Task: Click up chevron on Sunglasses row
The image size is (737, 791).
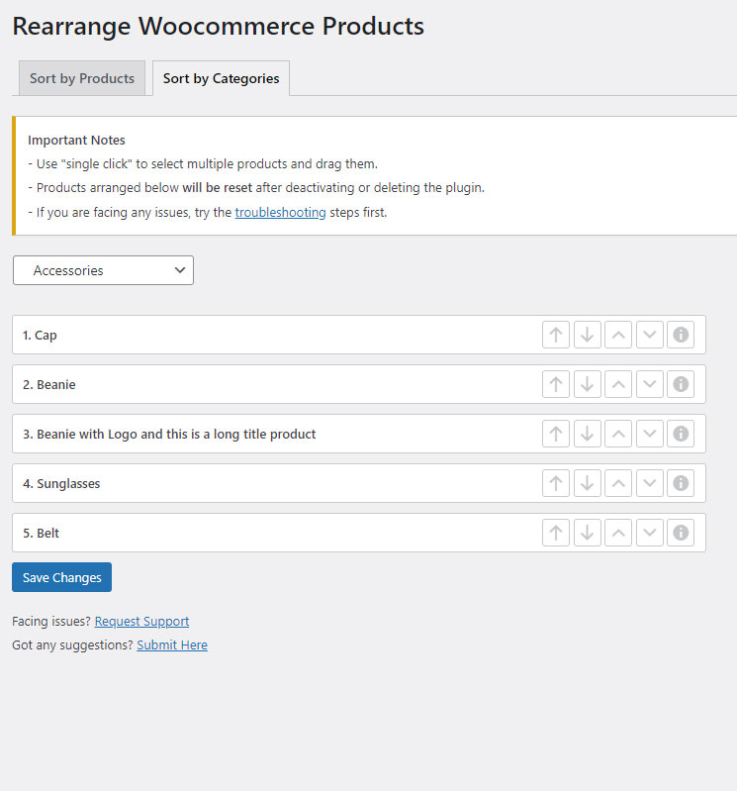Action: pos(618,483)
